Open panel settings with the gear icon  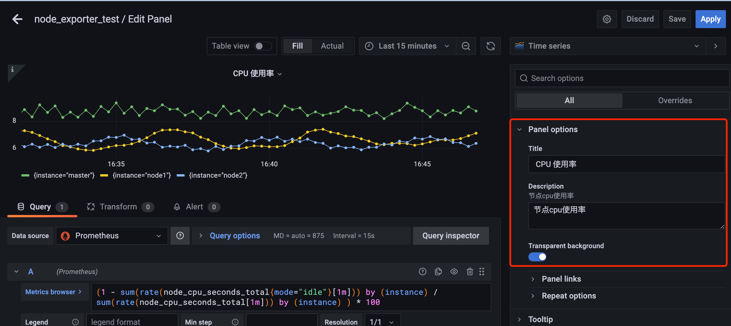tap(607, 19)
